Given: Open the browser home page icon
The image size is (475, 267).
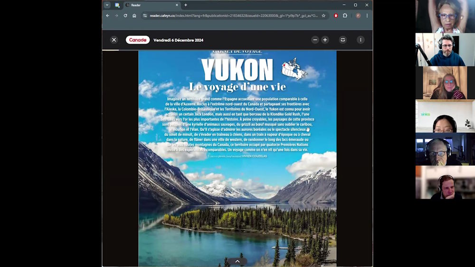Looking at the screenshot, I should click(134, 16).
